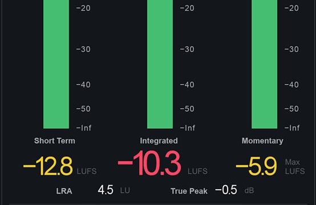Click the LUFS unit beside the short term value
This screenshot has width=316, height=205.
[87, 171]
